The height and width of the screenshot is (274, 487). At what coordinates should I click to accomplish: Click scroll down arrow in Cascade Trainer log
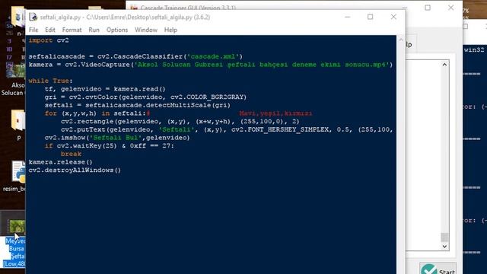click(444, 247)
